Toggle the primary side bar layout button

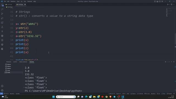pos(155,1)
